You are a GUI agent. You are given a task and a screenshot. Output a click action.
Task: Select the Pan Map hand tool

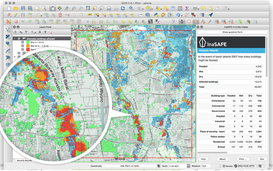tap(52, 8)
